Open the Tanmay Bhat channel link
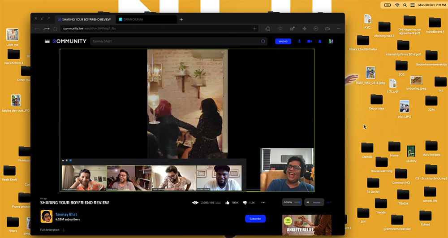 (66, 214)
